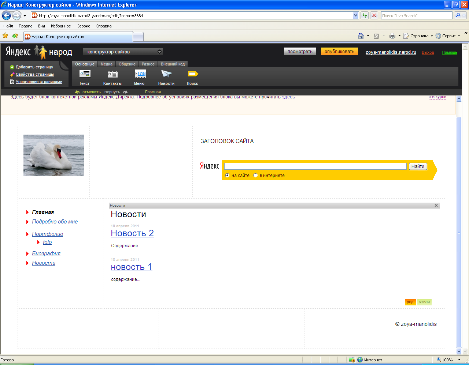Open Favorites Center star icon
Image resolution: width=469 pixels, height=365 pixels.
(5, 36)
